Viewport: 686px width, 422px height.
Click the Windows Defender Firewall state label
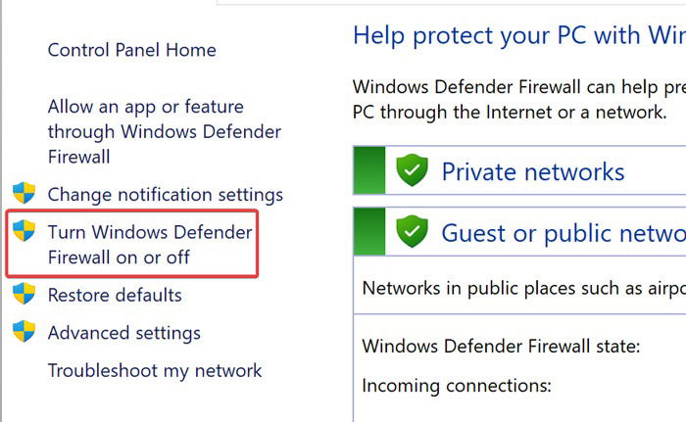pos(501,347)
